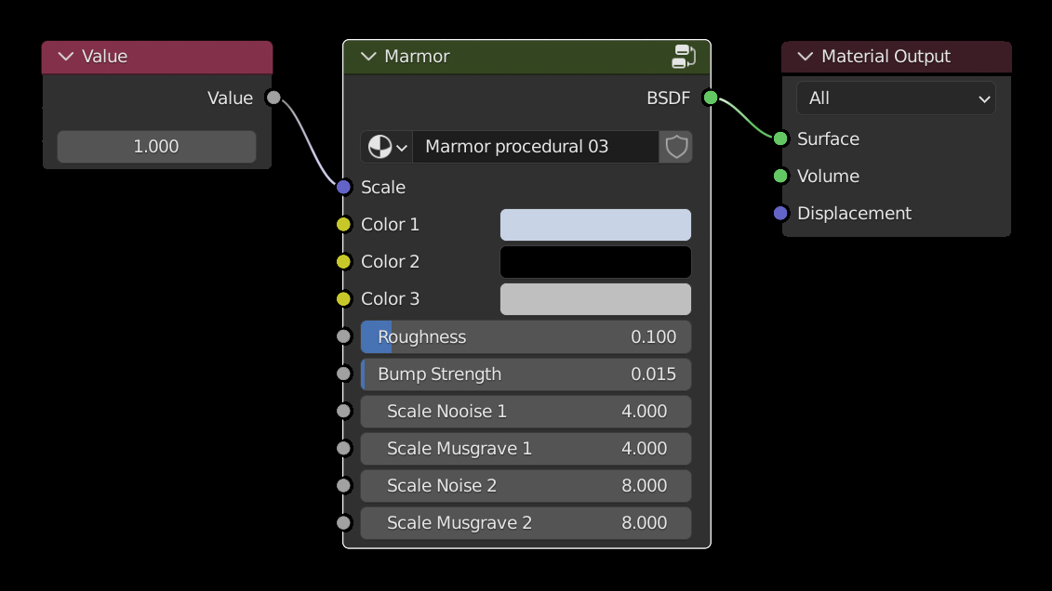Click the node group edit icon on Marmor
The image size is (1052, 591).
[x=684, y=57]
